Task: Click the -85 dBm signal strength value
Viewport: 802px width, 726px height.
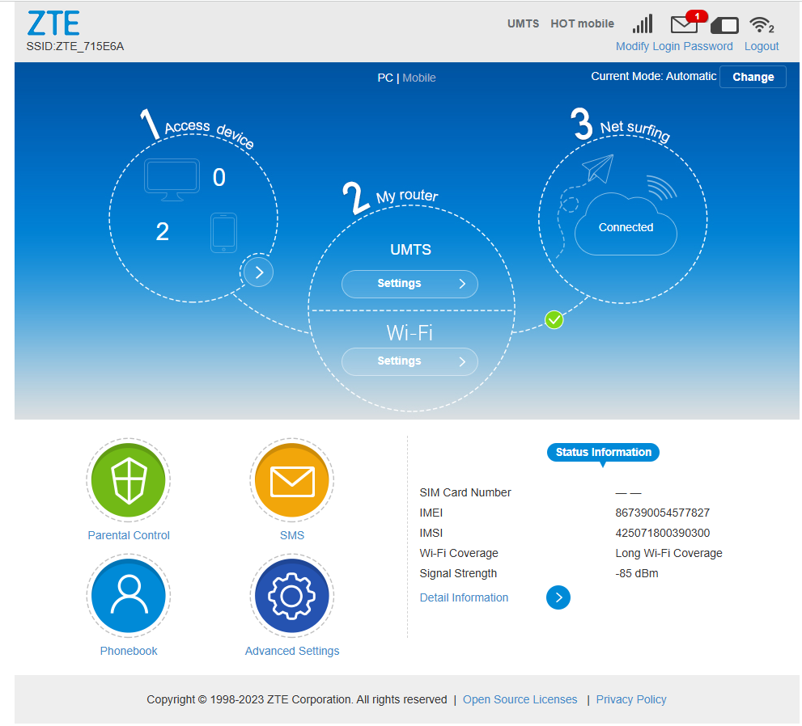Action: pos(637,573)
